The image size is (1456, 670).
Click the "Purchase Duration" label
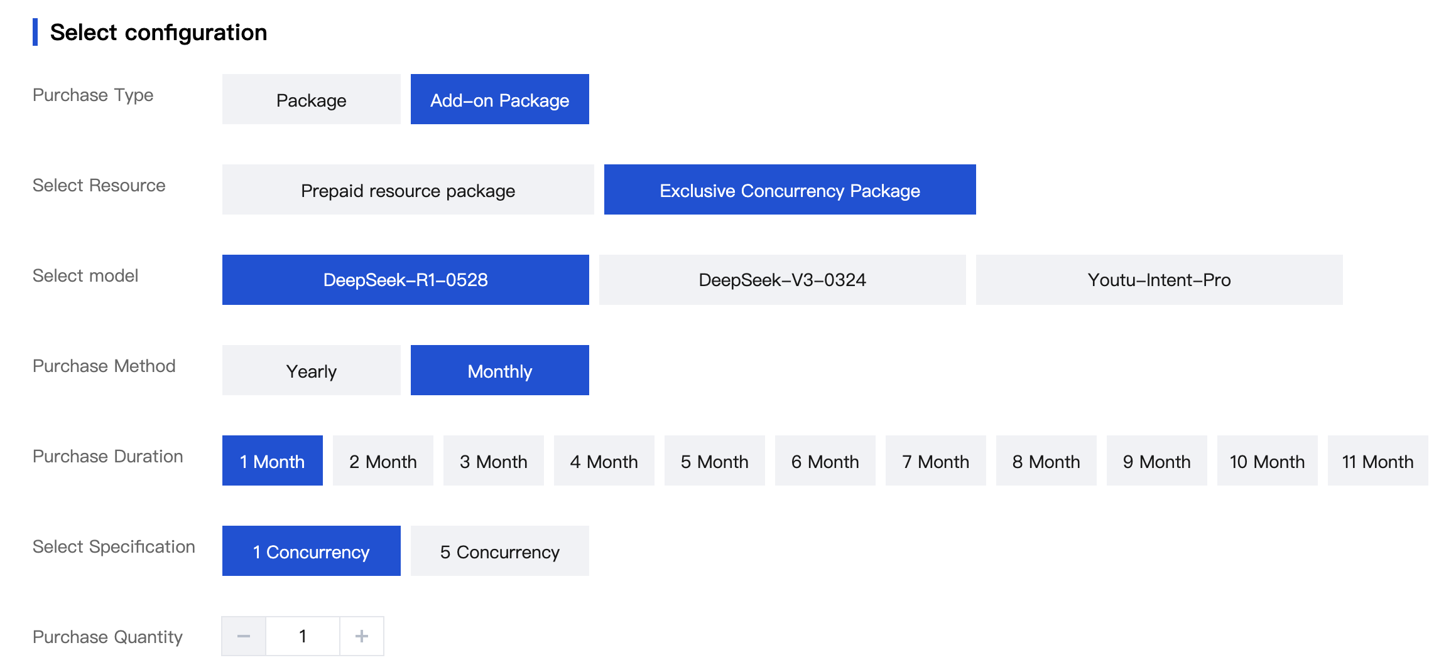[x=107, y=456]
